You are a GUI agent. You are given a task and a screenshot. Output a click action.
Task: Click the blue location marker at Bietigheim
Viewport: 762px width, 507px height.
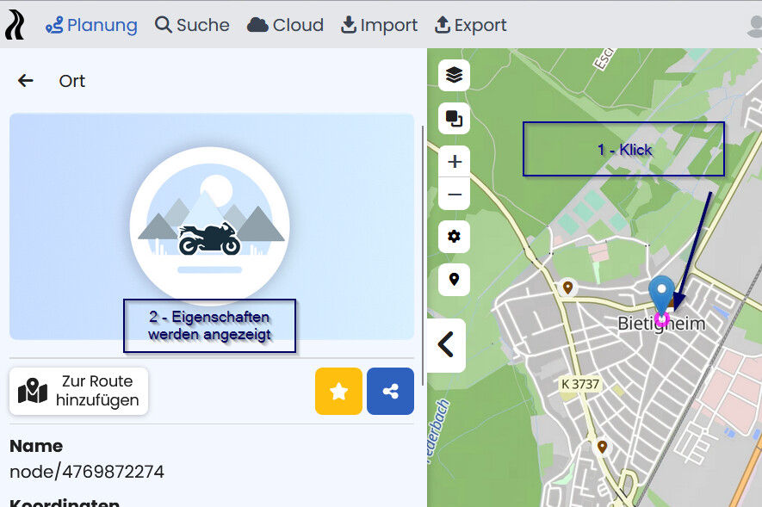(661, 294)
